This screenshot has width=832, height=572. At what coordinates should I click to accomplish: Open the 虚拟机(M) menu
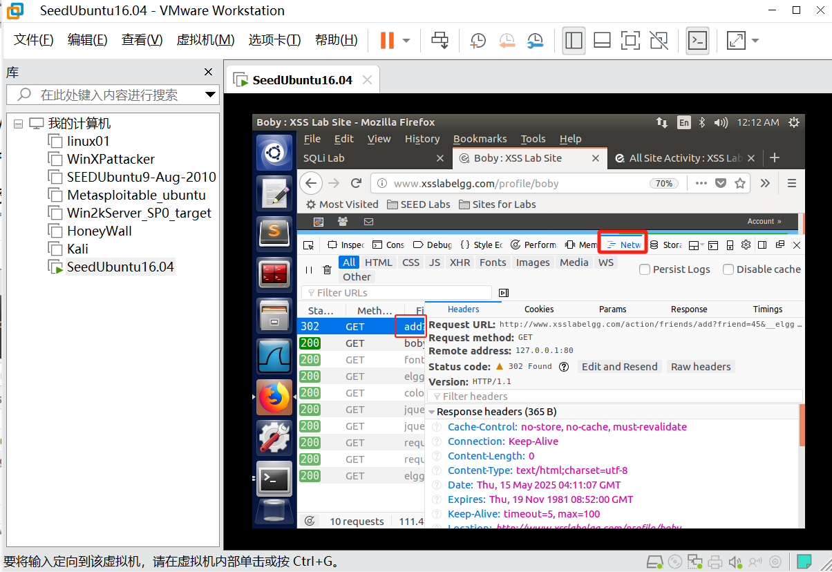[206, 40]
